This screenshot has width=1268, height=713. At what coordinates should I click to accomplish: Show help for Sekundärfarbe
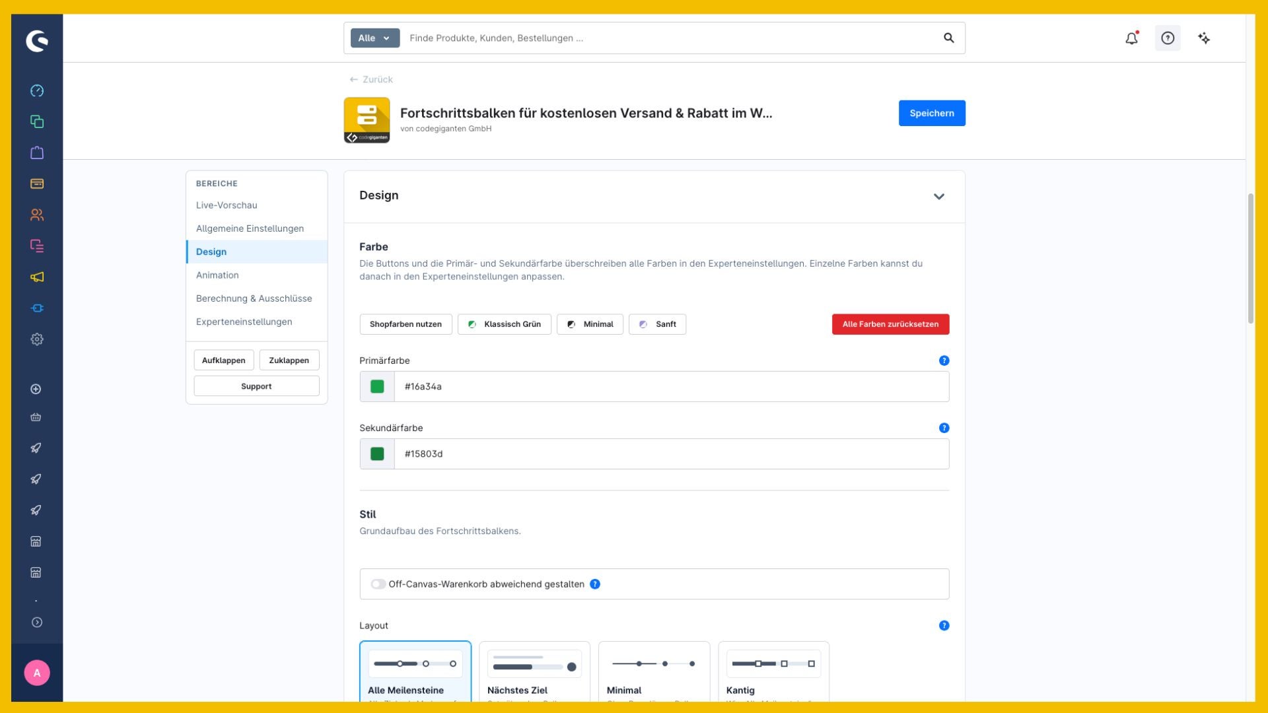944,428
